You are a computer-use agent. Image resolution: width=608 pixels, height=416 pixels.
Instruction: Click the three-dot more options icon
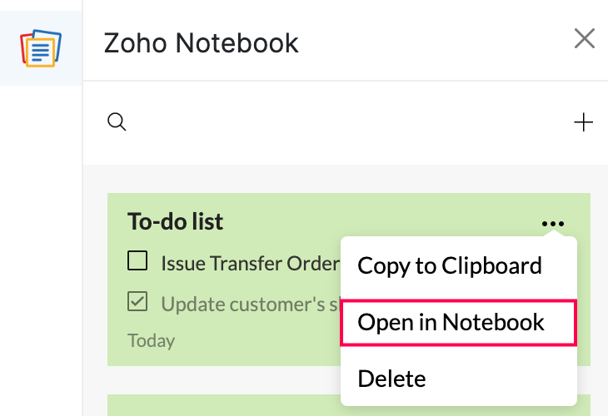[x=552, y=223]
